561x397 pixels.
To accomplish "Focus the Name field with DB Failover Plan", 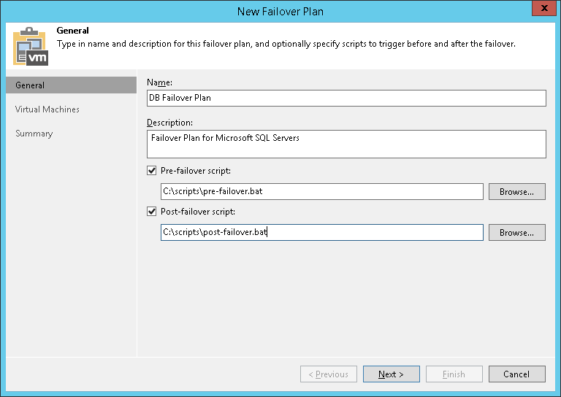I will 346,99.
